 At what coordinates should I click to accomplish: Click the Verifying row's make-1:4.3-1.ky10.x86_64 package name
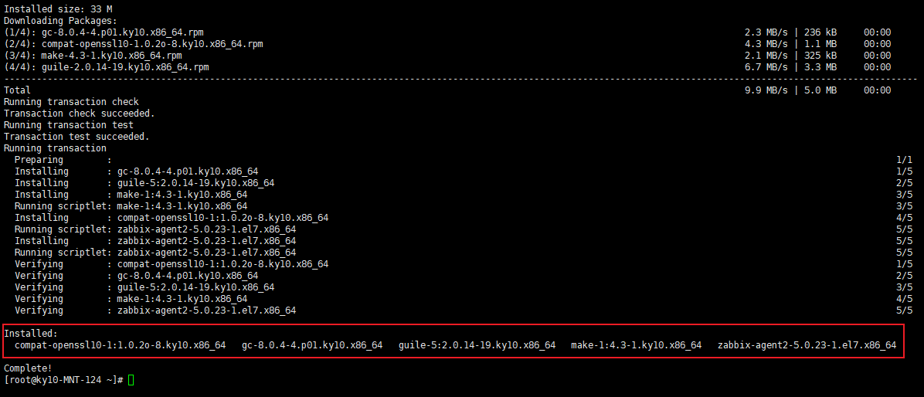[x=182, y=299]
